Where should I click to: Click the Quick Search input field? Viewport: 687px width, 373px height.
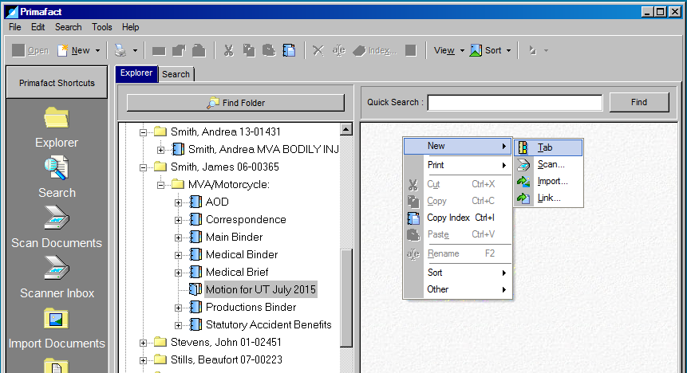[x=515, y=103]
